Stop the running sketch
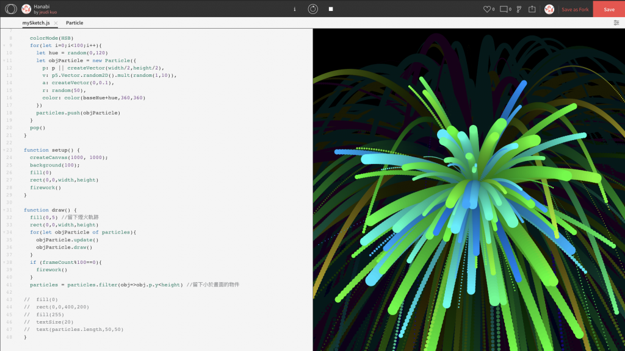This screenshot has width=625, height=351. pos(331,9)
